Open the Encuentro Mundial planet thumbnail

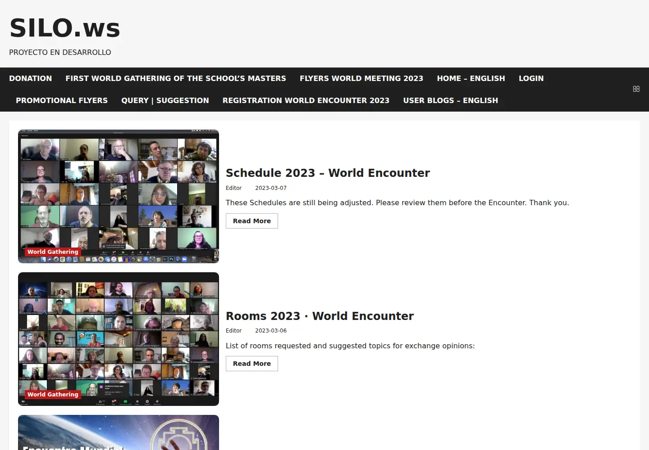coord(119,432)
